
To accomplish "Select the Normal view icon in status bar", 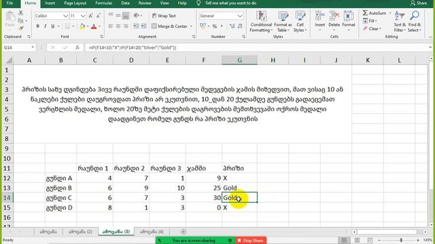I will (344, 240).
